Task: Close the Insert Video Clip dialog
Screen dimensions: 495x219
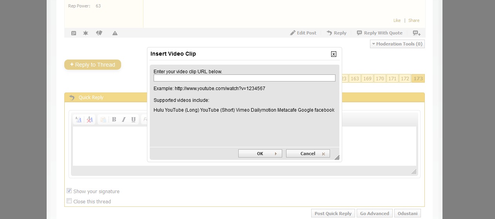Action: coord(334,54)
